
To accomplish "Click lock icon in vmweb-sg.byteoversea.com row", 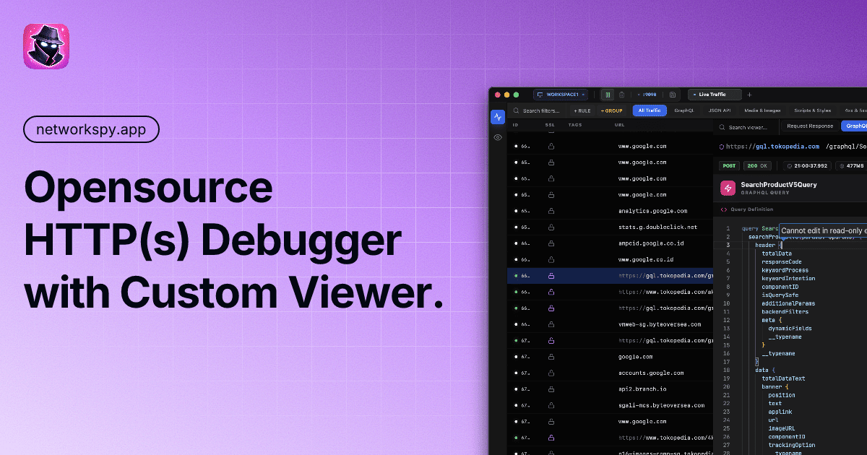I will tap(551, 324).
